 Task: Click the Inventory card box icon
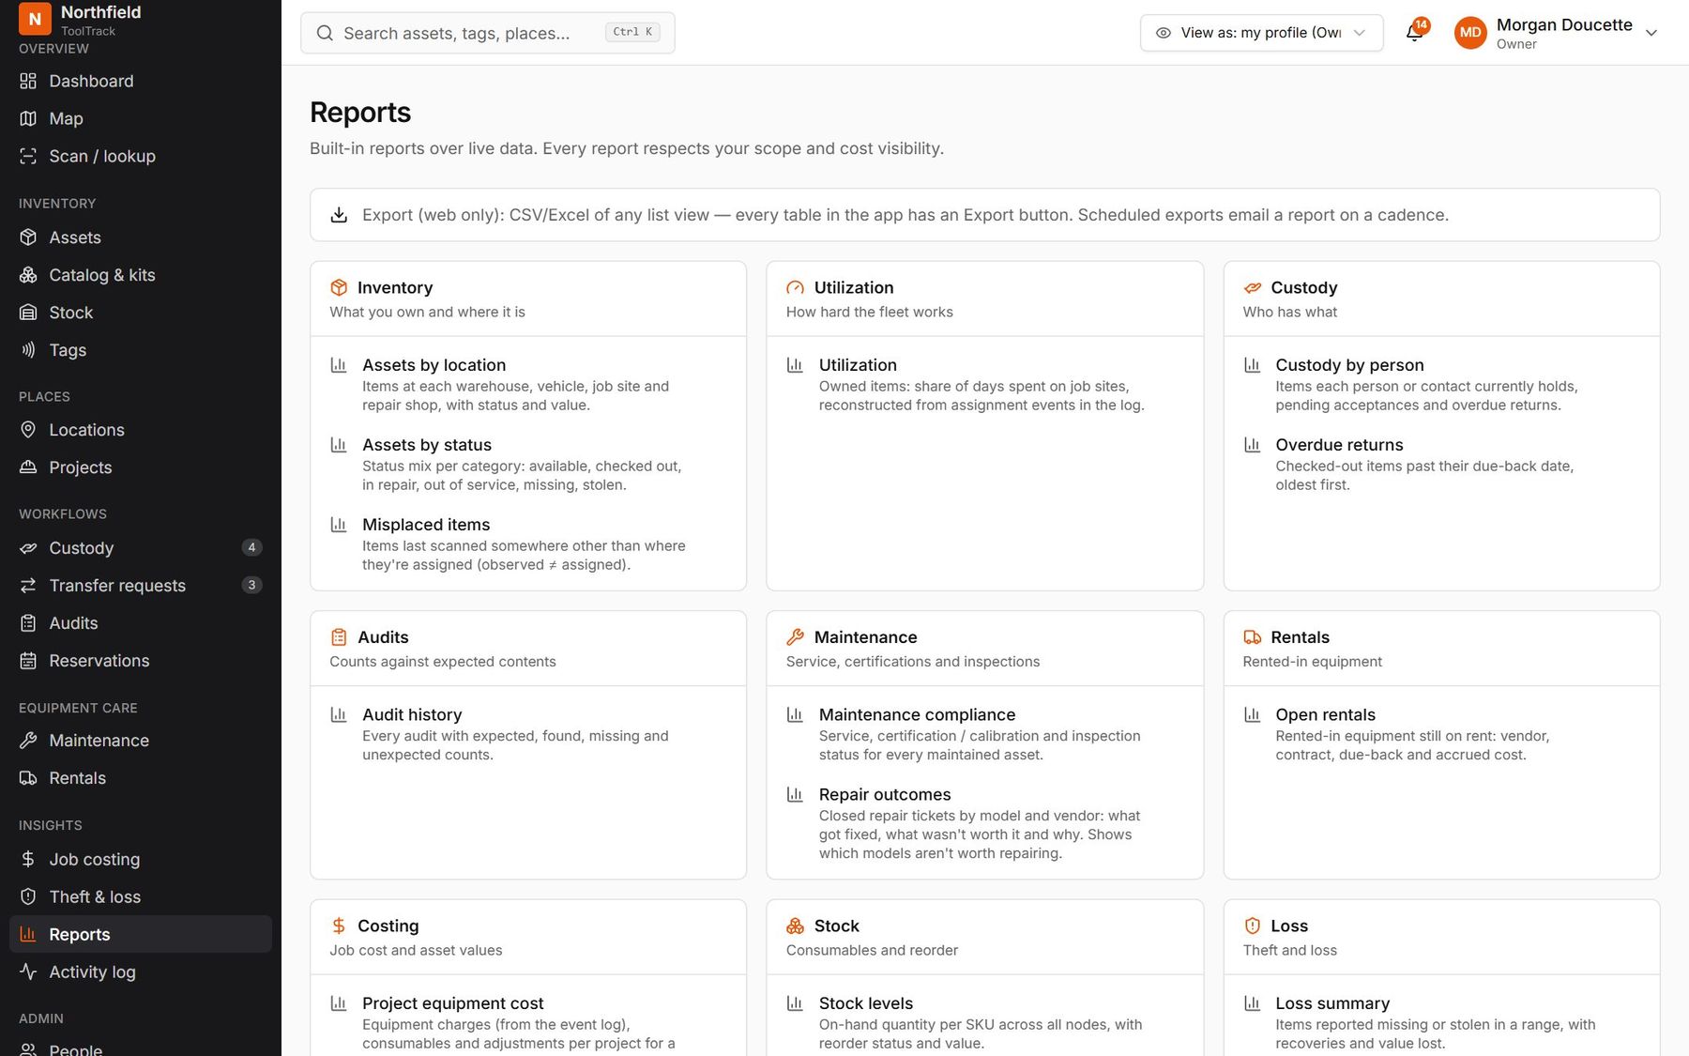click(x=339, y=287)
